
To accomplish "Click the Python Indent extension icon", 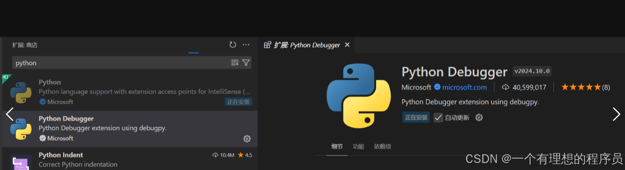I will pyautogui.click(x=21, y=163).
